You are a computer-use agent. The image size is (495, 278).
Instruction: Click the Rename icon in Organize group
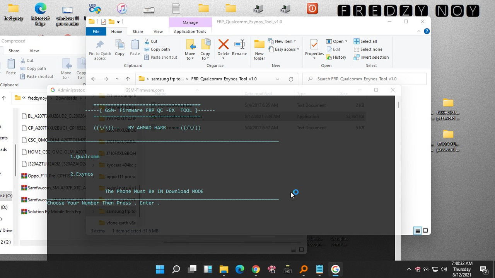point(239,48)
